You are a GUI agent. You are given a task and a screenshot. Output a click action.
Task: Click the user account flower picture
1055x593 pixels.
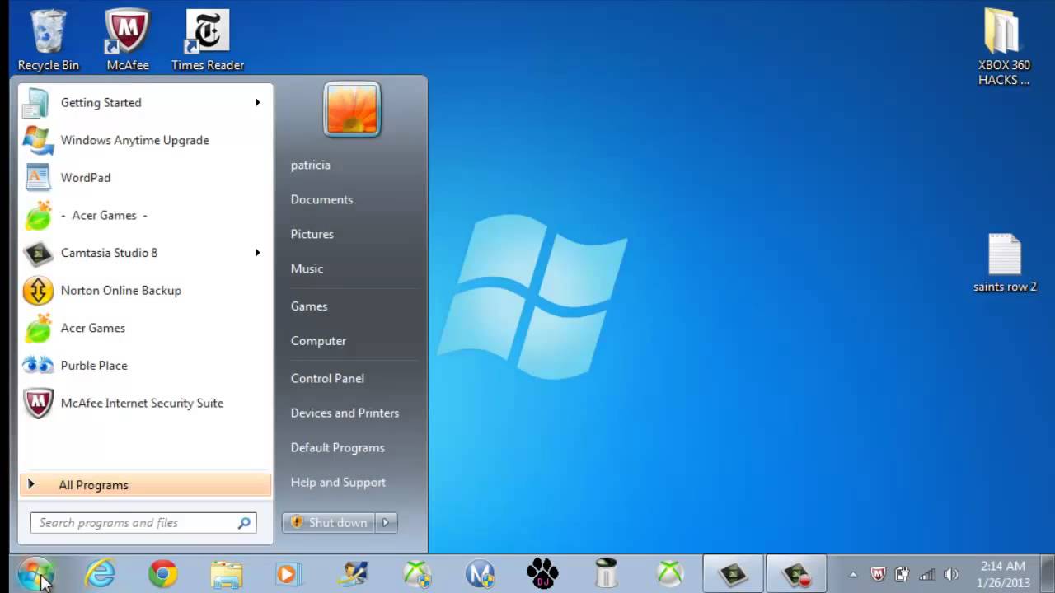click(352, 109)
